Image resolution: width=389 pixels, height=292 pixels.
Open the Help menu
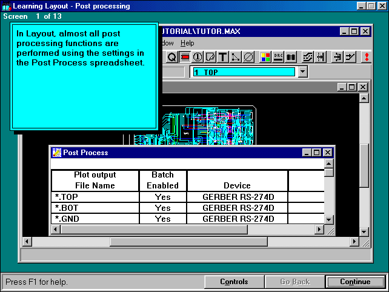point(187,43)
